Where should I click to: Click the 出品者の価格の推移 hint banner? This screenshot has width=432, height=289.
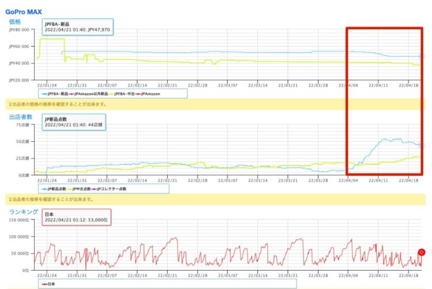[x=215, y=105]
